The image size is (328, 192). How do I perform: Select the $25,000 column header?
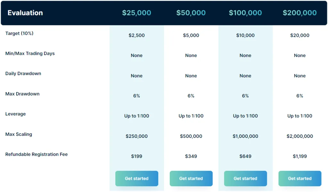click(137, 13)
